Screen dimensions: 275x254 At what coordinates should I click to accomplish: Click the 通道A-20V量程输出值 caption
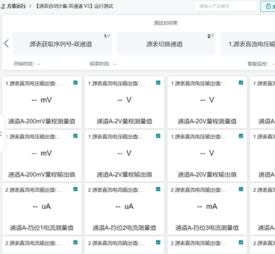click(x=207, y=174)
